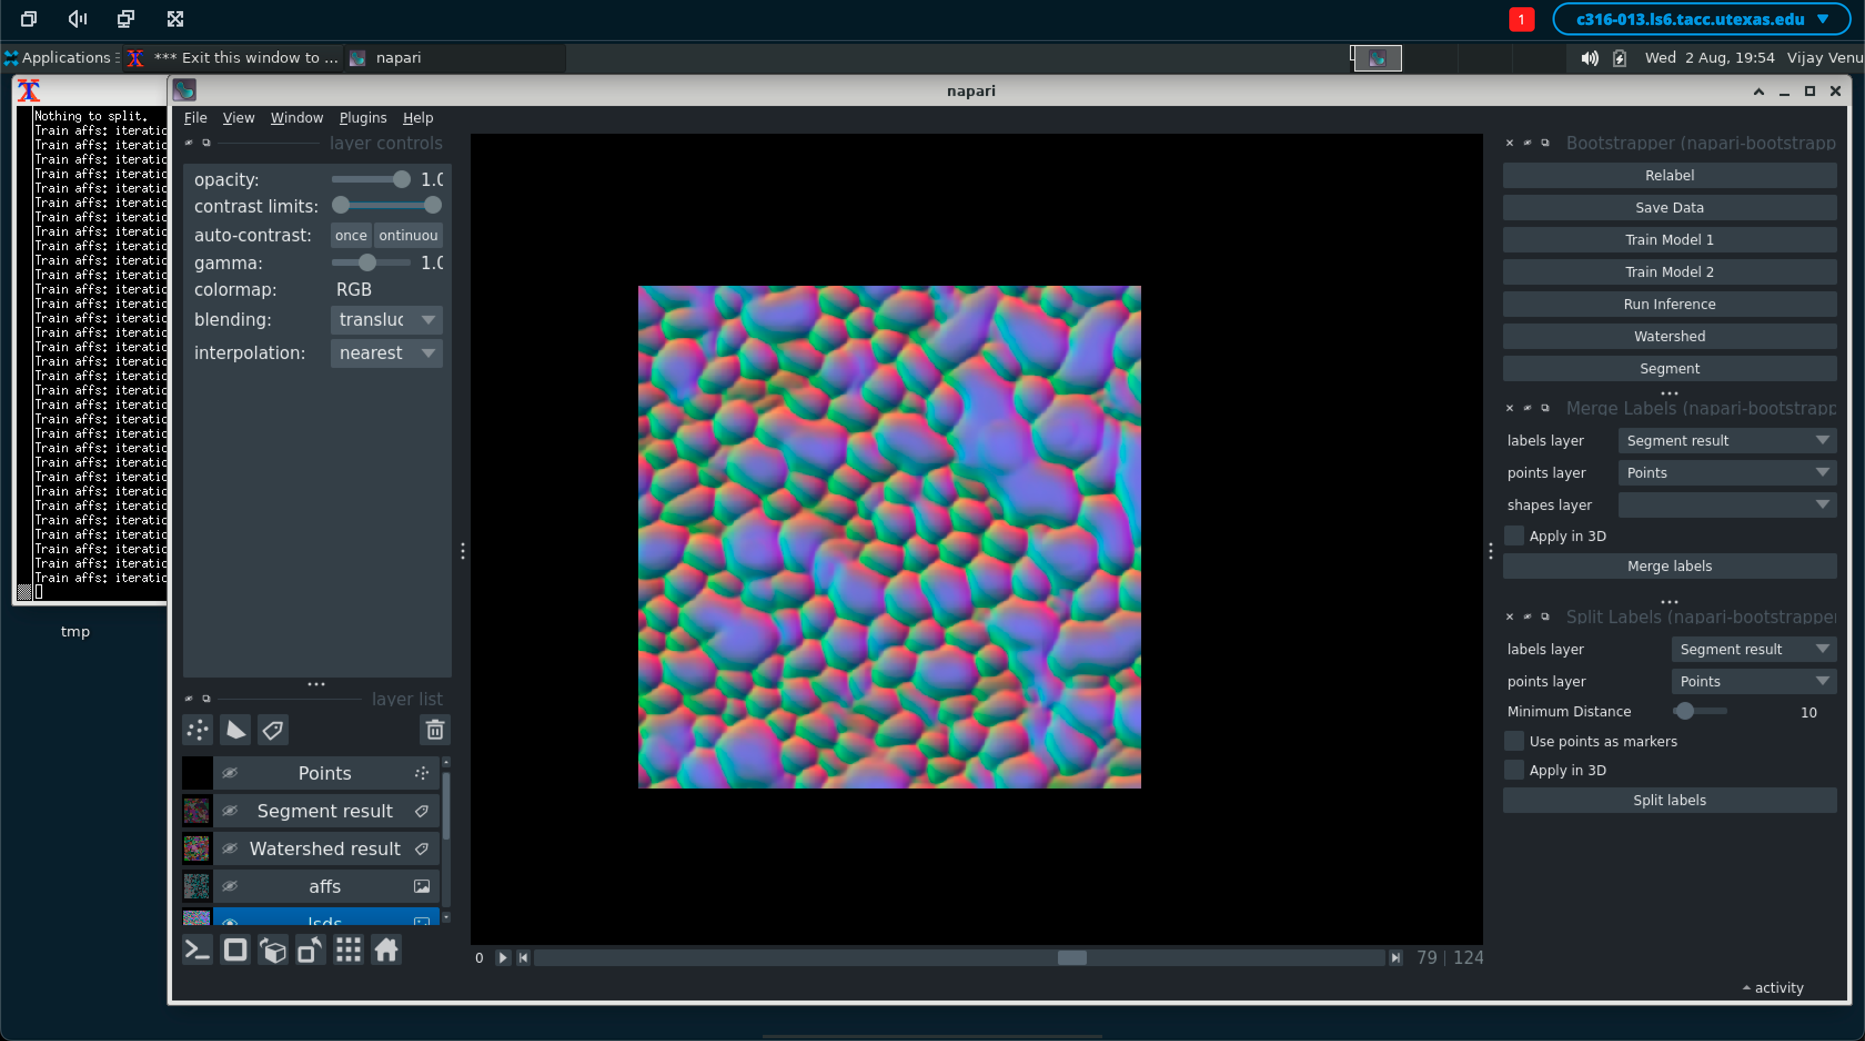Open the napari console icon
Screen dimensions: 1865x1041
pyautogui.click(x=197, y=950)
